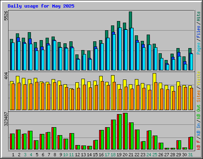Viewport: 203px width, 159px height.
Task: Click green weekend day label 17
Action: click(x=107, y=155)
